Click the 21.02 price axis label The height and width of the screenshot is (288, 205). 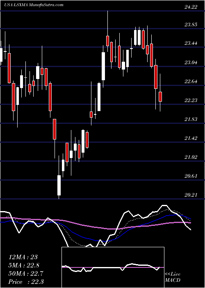coord(191,157)
